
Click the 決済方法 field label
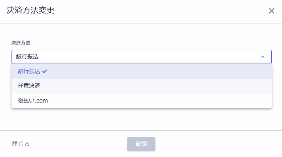(21, 43)
